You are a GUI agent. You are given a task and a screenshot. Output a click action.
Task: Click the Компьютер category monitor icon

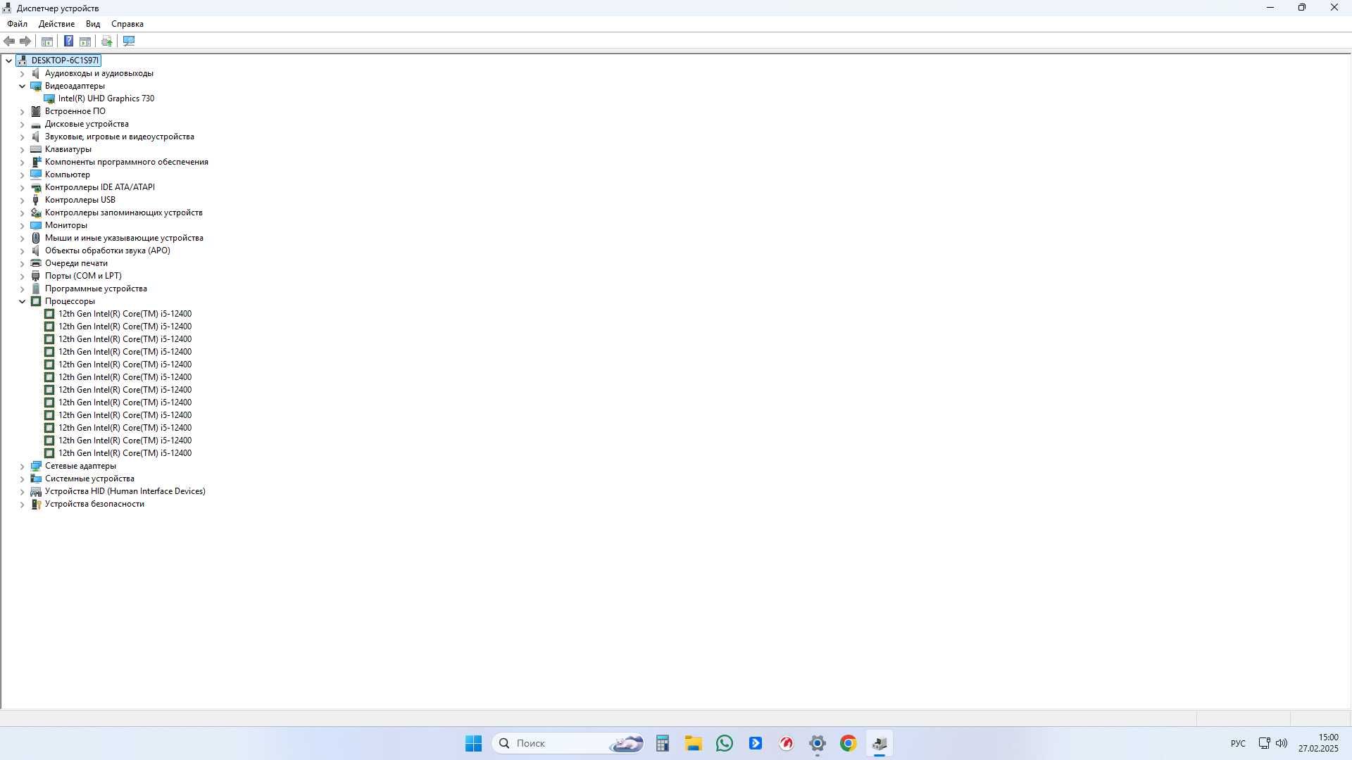pos(36,175)
